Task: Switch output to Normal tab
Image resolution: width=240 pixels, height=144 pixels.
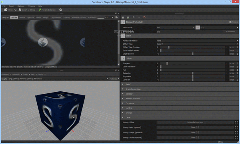Action: (x=22, y=18)
